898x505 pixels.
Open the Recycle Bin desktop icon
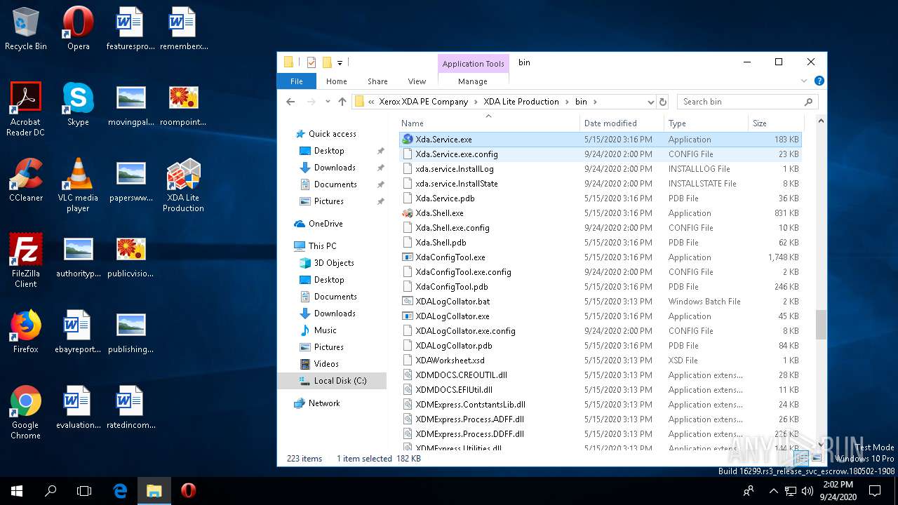(x=26, y=29)
